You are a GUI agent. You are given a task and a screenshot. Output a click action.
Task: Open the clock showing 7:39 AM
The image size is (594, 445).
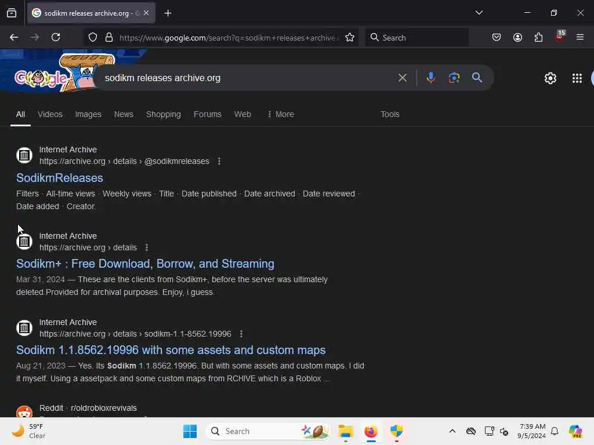532,431
